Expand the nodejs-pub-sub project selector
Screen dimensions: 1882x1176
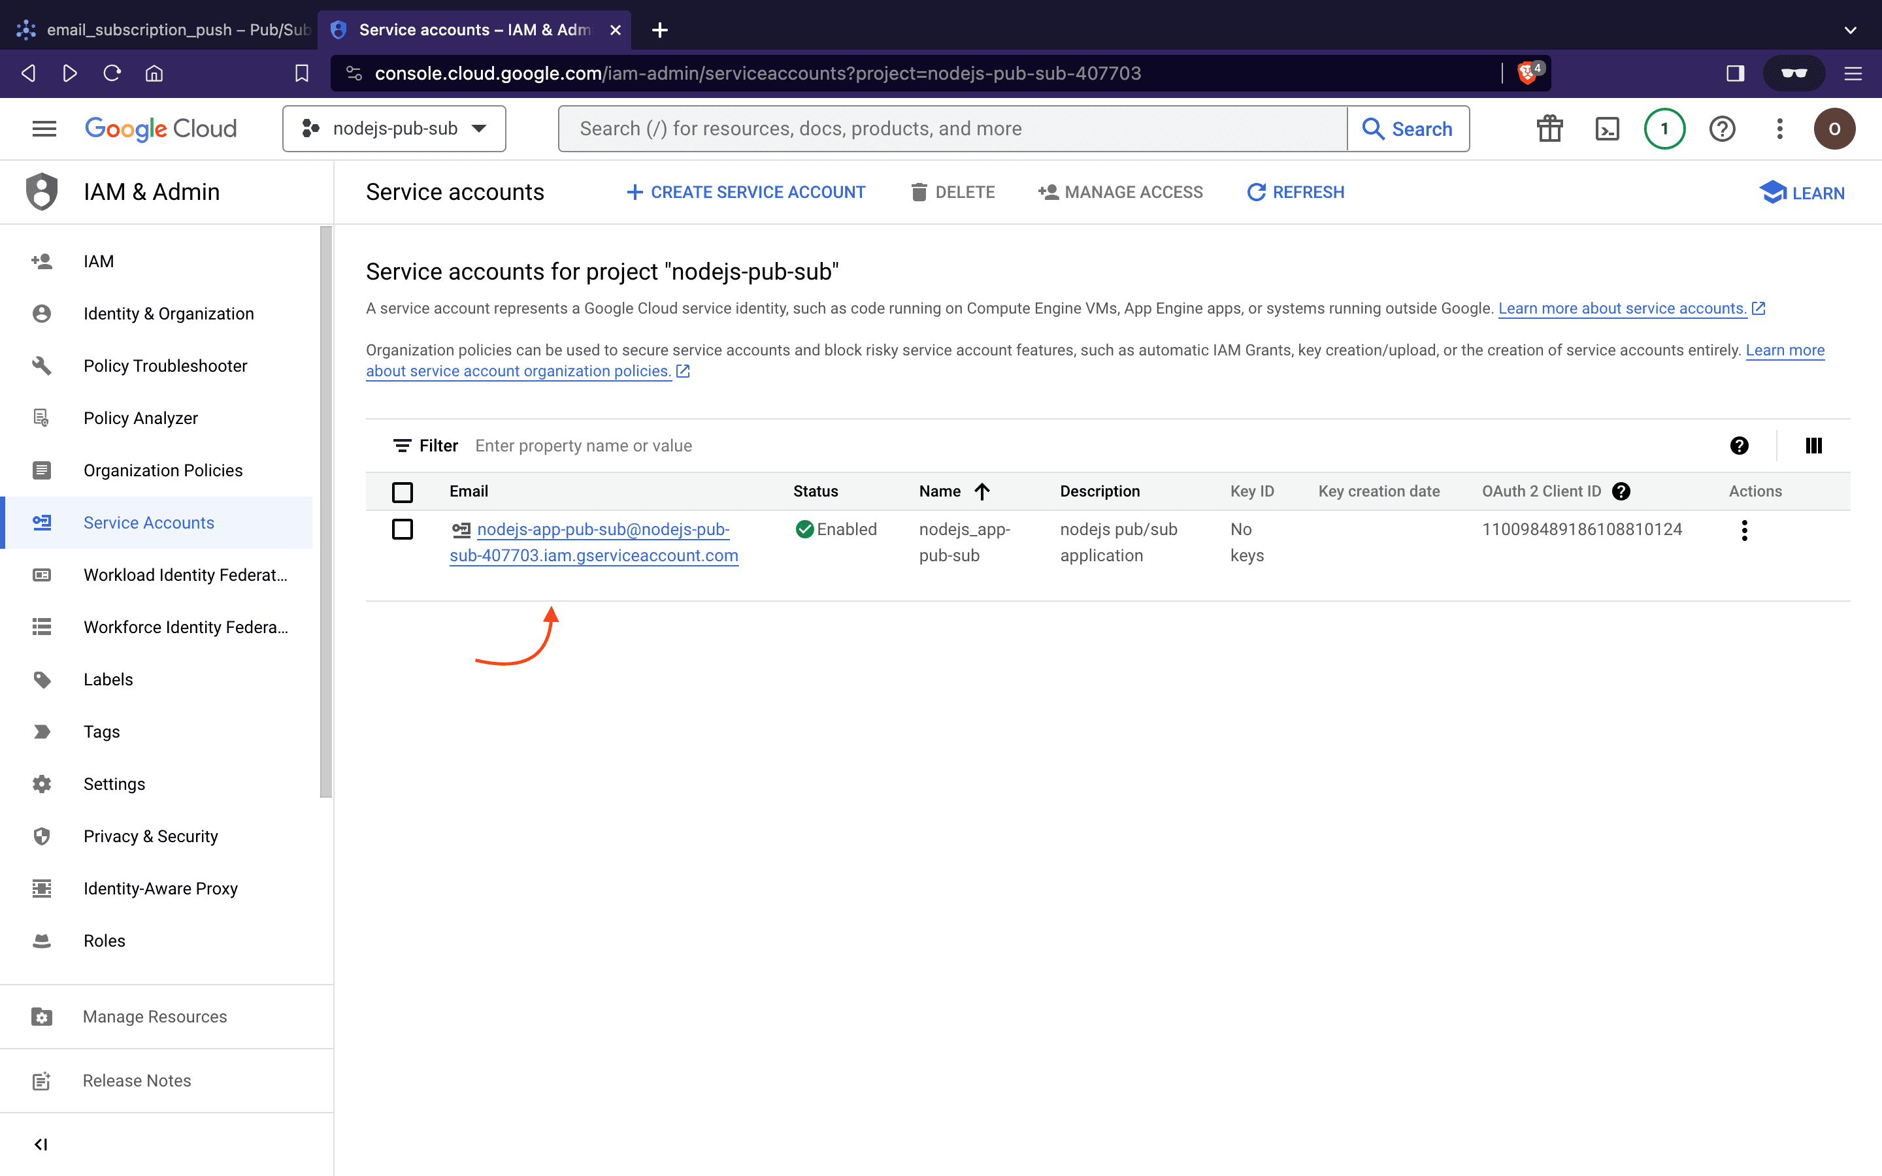[394, 128]
